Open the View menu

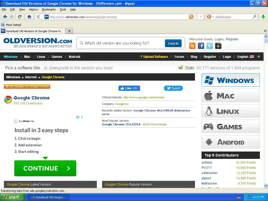click(22, 9)
